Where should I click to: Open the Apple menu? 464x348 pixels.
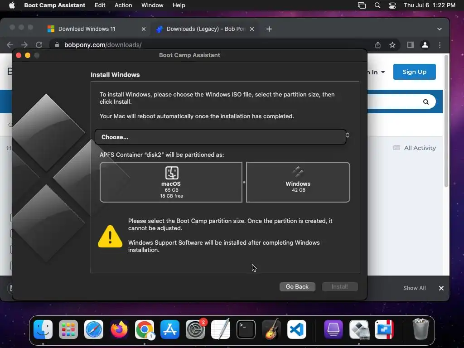(12, 5)
